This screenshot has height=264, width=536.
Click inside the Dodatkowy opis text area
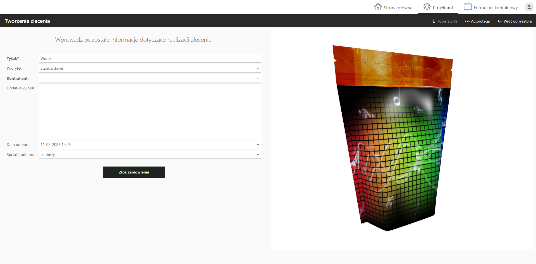(150, 111)
